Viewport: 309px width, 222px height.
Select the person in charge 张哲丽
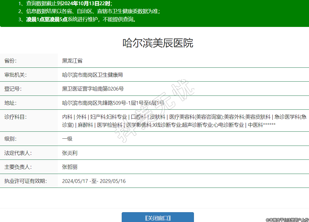[x=70, y=167]
